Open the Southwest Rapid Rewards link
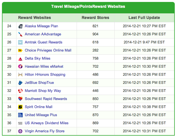 (x=46, y=99)
